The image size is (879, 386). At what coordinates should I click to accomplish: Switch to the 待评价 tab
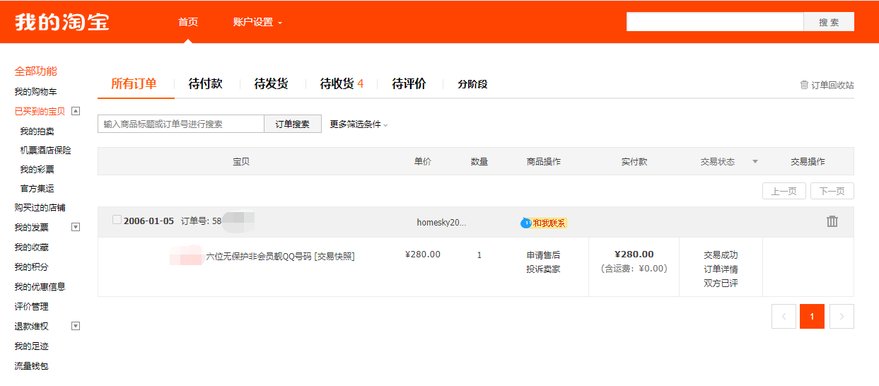pyautogui.click(x=409, y=83)
